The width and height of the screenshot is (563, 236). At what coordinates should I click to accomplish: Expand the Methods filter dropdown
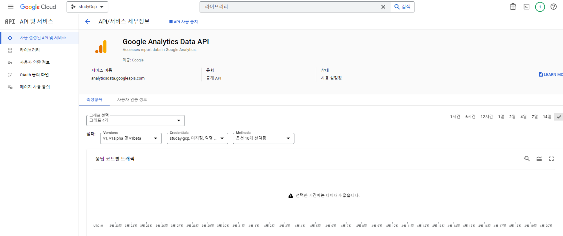[x=263, y=138]
